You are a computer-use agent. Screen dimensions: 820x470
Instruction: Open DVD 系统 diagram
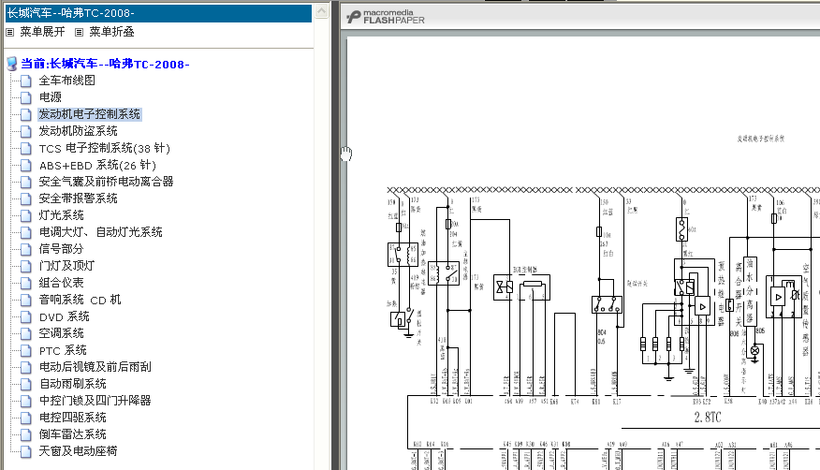coord(65,316)
